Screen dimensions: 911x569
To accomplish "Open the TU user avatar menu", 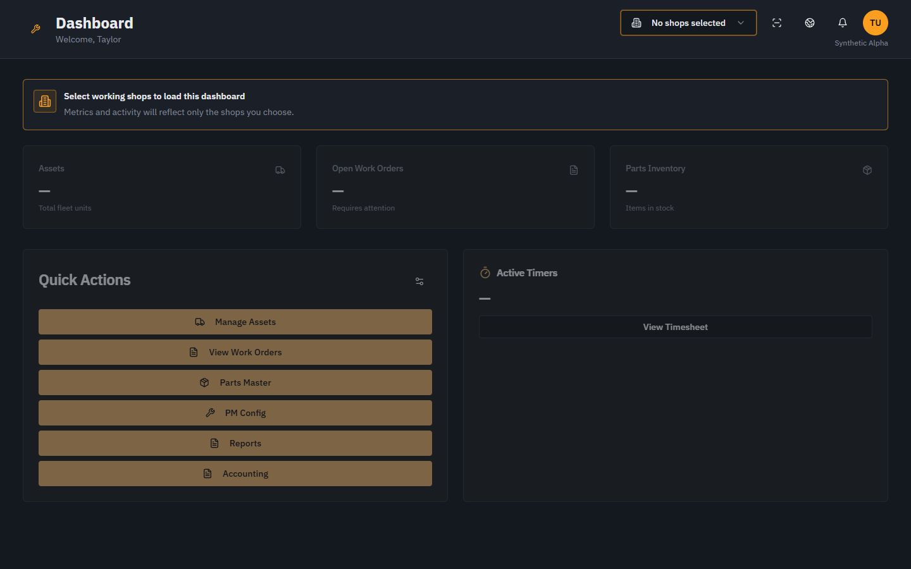I will (876, 23).
